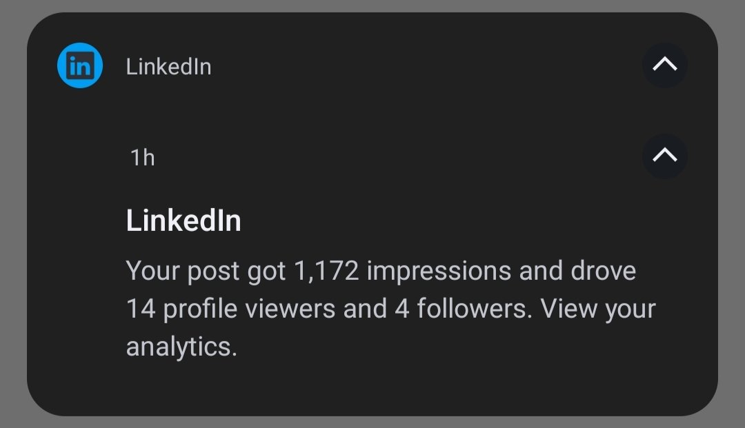The image size is (745, 428).
Task: Tap the 14 profile viewers text
Action: tap(230, 309)
